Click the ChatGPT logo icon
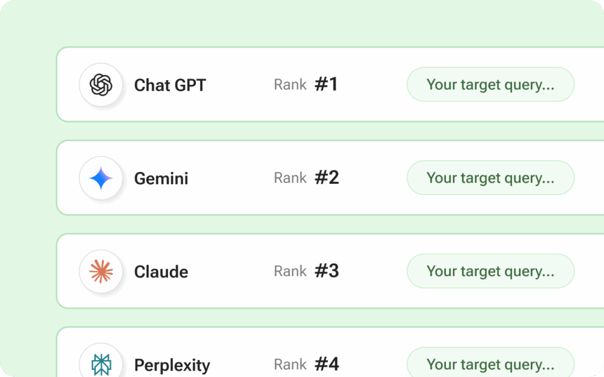Image resolution: width=604 pixels, height=377 pixels. pos(101,85)
